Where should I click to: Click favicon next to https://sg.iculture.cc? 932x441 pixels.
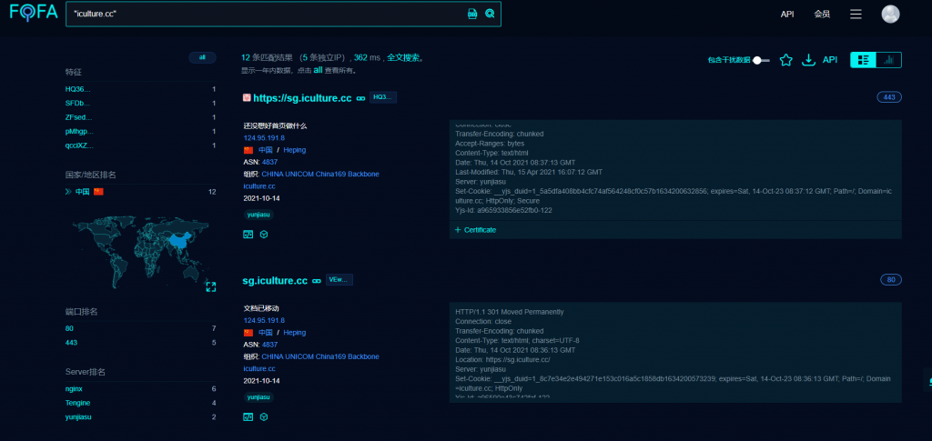click(x=247, y=97)
